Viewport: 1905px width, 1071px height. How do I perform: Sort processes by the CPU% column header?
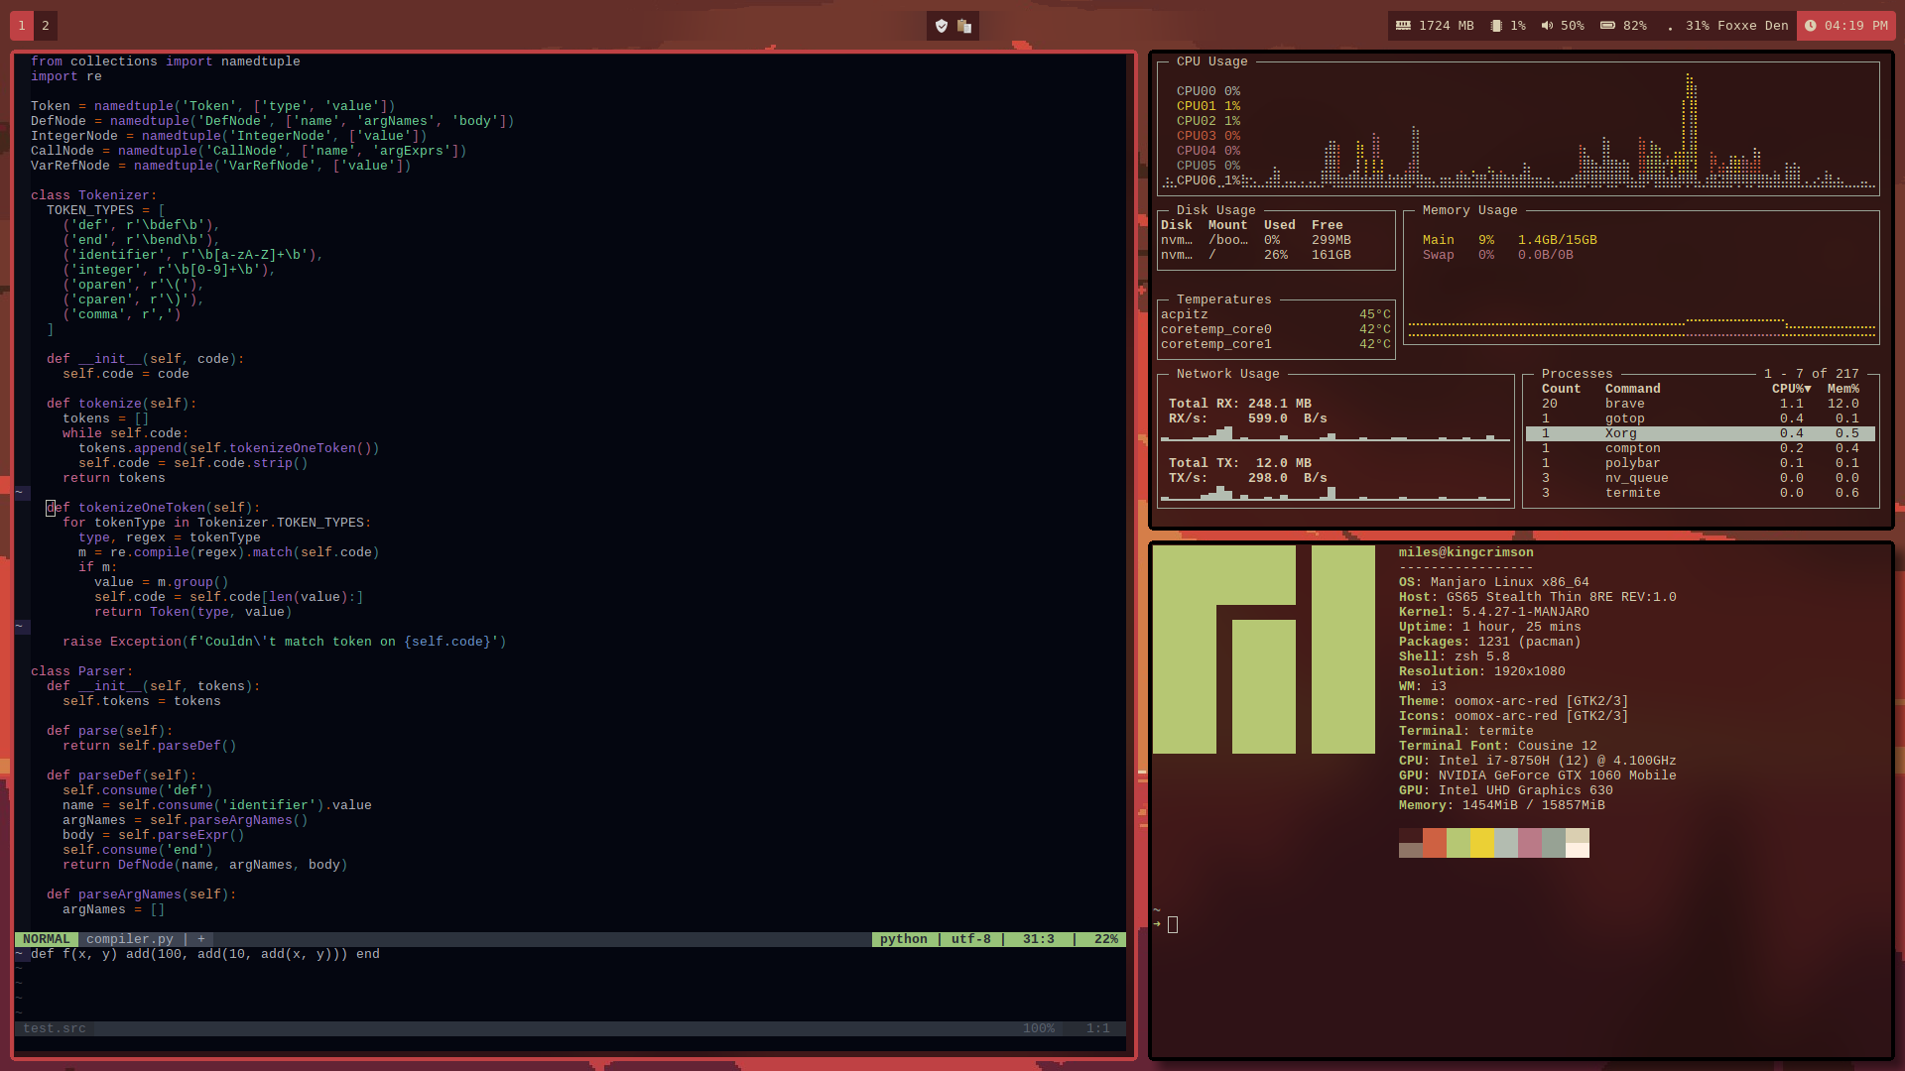(x=1791, y=389)
